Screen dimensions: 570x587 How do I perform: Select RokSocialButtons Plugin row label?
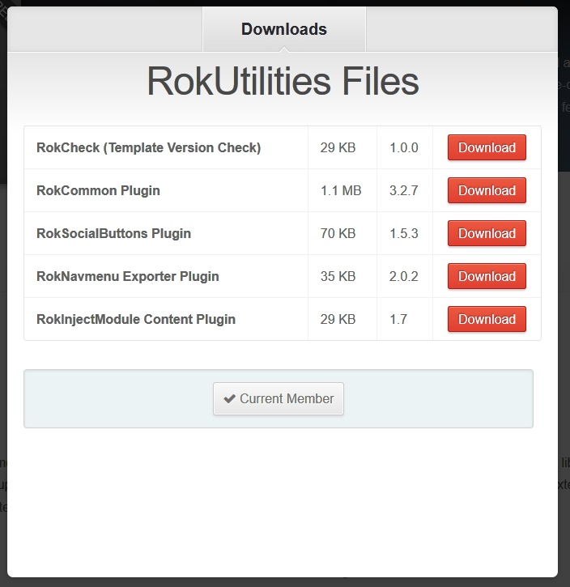[114, 233]
